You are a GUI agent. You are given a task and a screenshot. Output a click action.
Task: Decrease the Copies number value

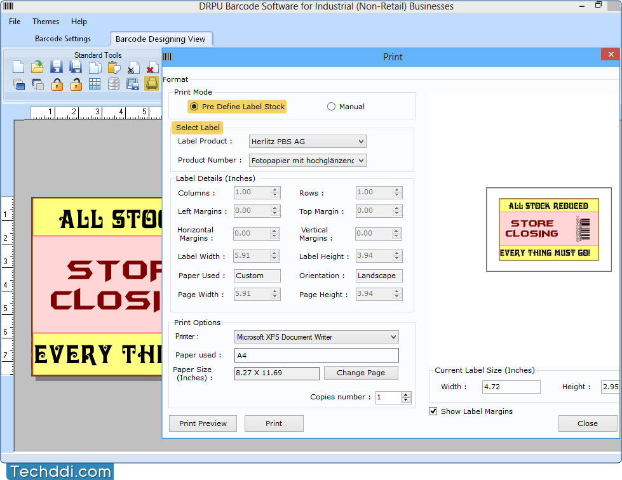pyautogui.click(x=405, y=400)
